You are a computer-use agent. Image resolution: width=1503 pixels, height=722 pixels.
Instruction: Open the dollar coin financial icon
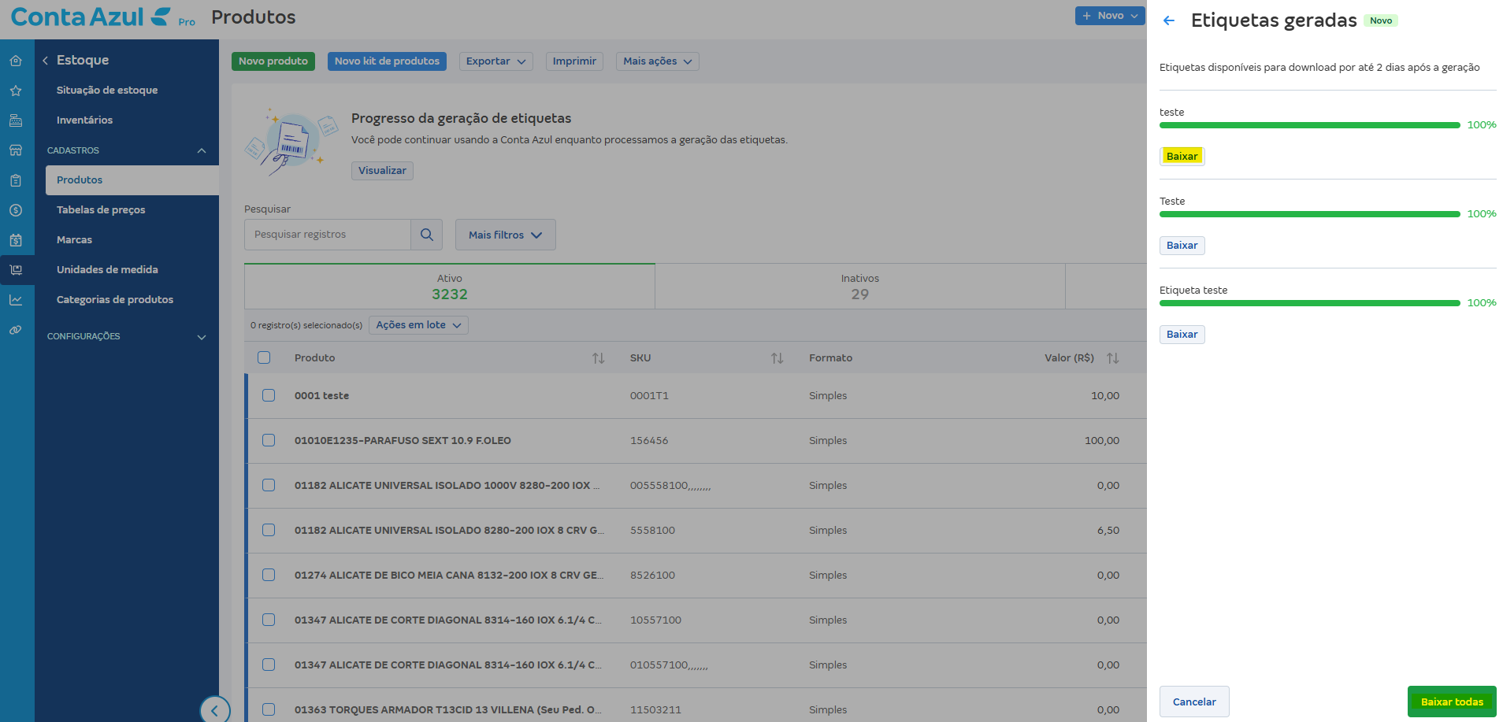(x=16, y=210)
